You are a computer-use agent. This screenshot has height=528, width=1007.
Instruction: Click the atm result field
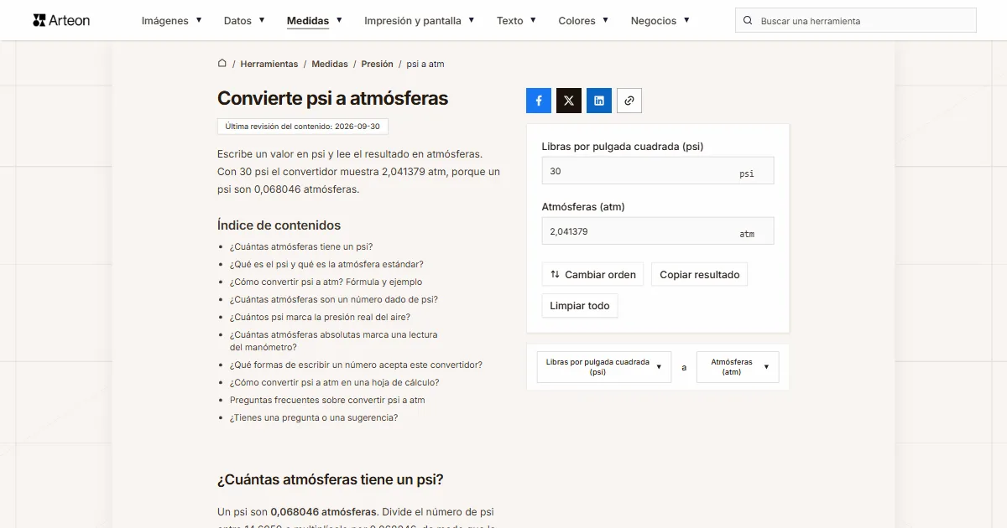point(658,231)
